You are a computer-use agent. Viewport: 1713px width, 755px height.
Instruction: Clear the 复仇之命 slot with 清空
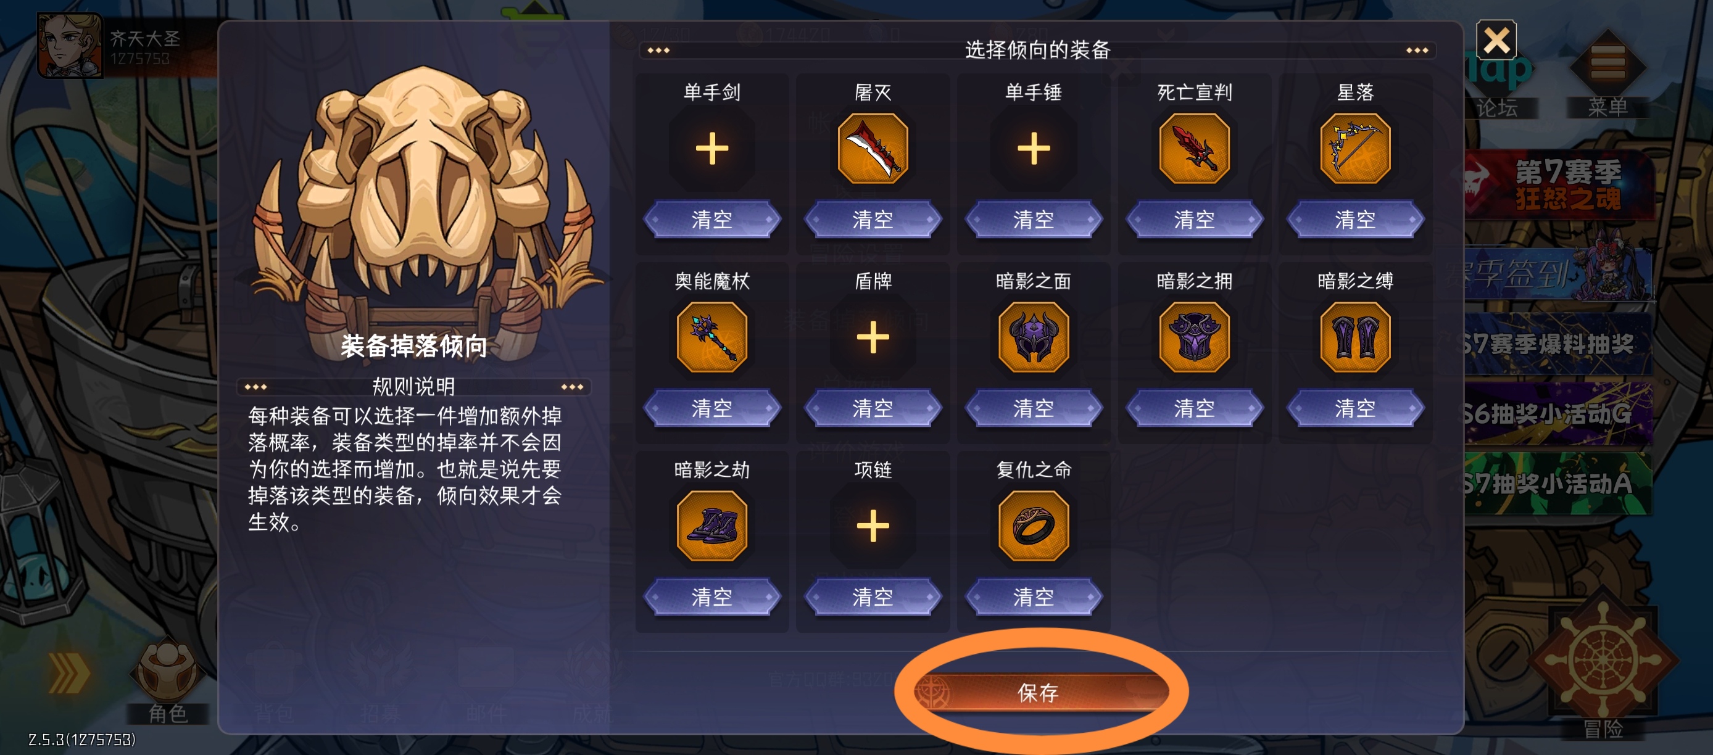1034,597
